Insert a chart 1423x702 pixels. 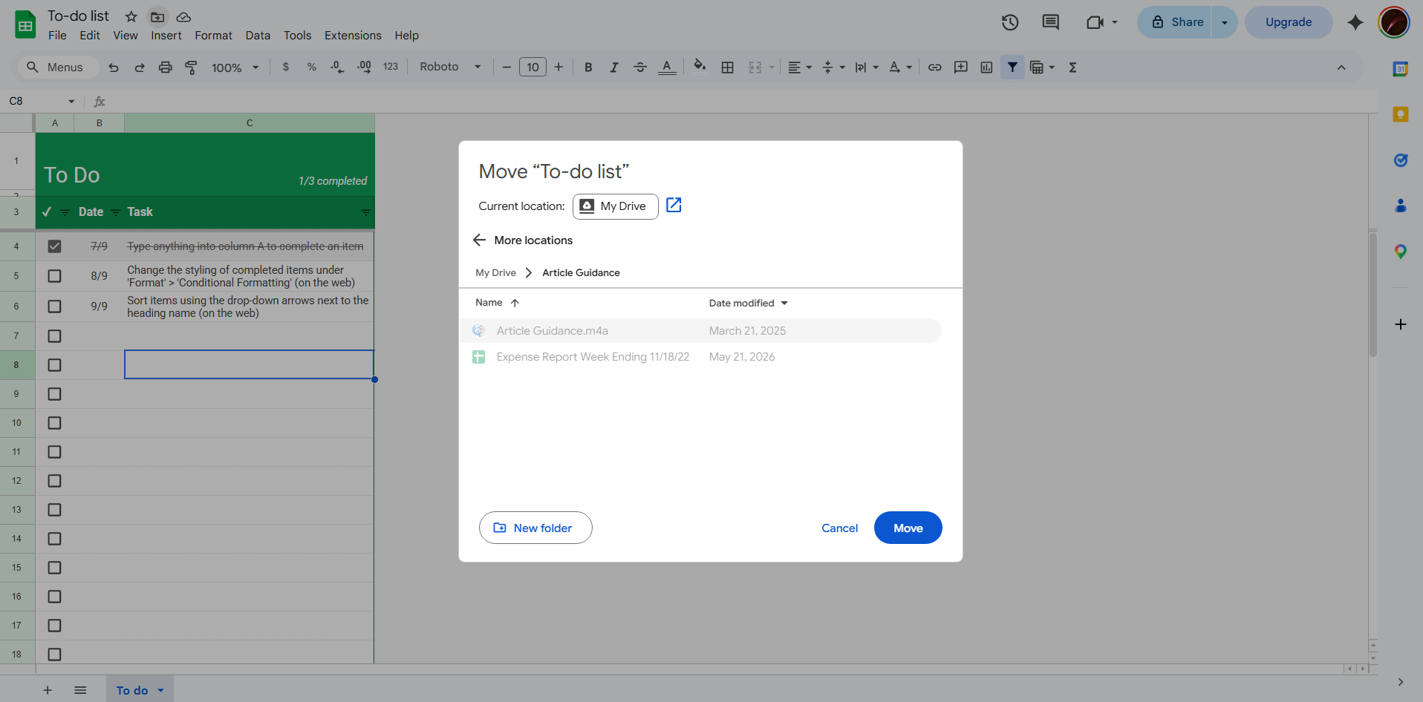point(986,68)
